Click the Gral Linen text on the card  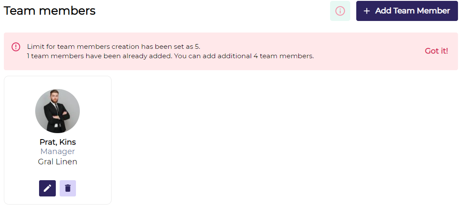(58, 162)
